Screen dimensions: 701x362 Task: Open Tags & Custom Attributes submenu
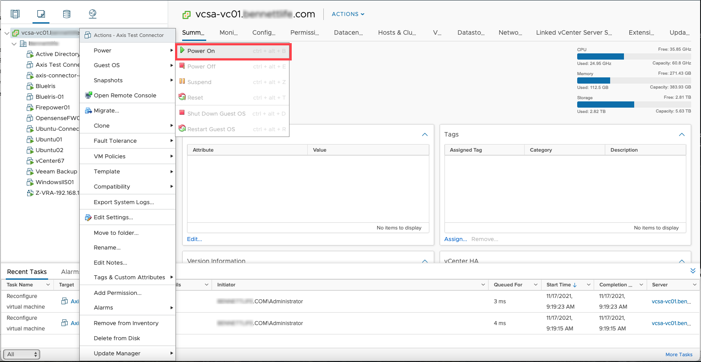click(128, 278)
